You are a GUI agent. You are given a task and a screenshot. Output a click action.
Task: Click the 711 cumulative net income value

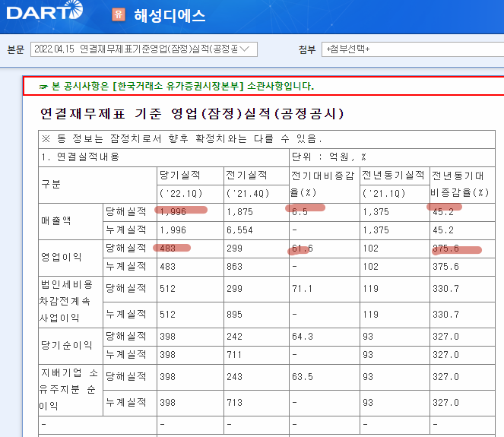pos(234,355)
